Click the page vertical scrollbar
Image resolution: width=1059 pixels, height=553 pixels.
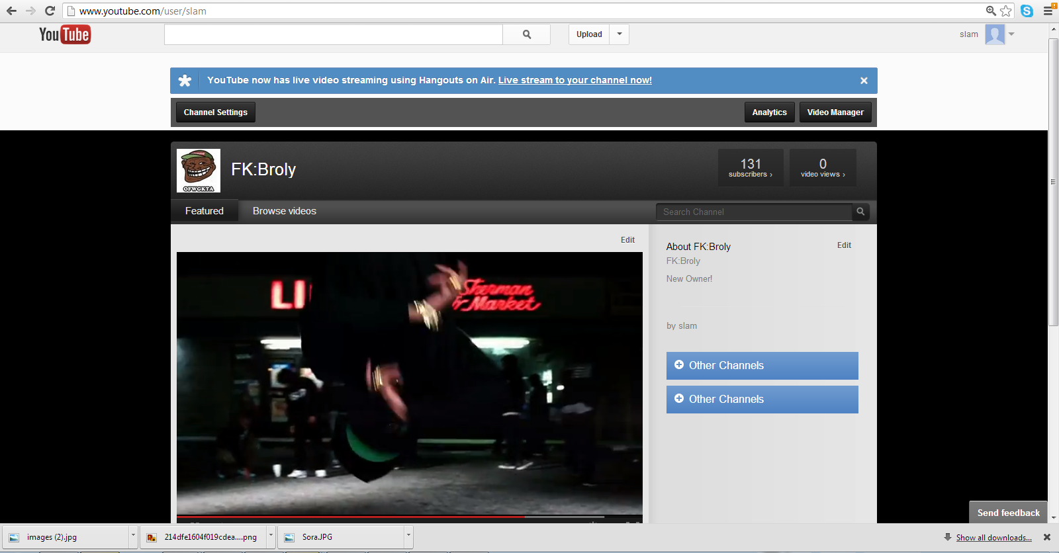(x=1053, y=182)
